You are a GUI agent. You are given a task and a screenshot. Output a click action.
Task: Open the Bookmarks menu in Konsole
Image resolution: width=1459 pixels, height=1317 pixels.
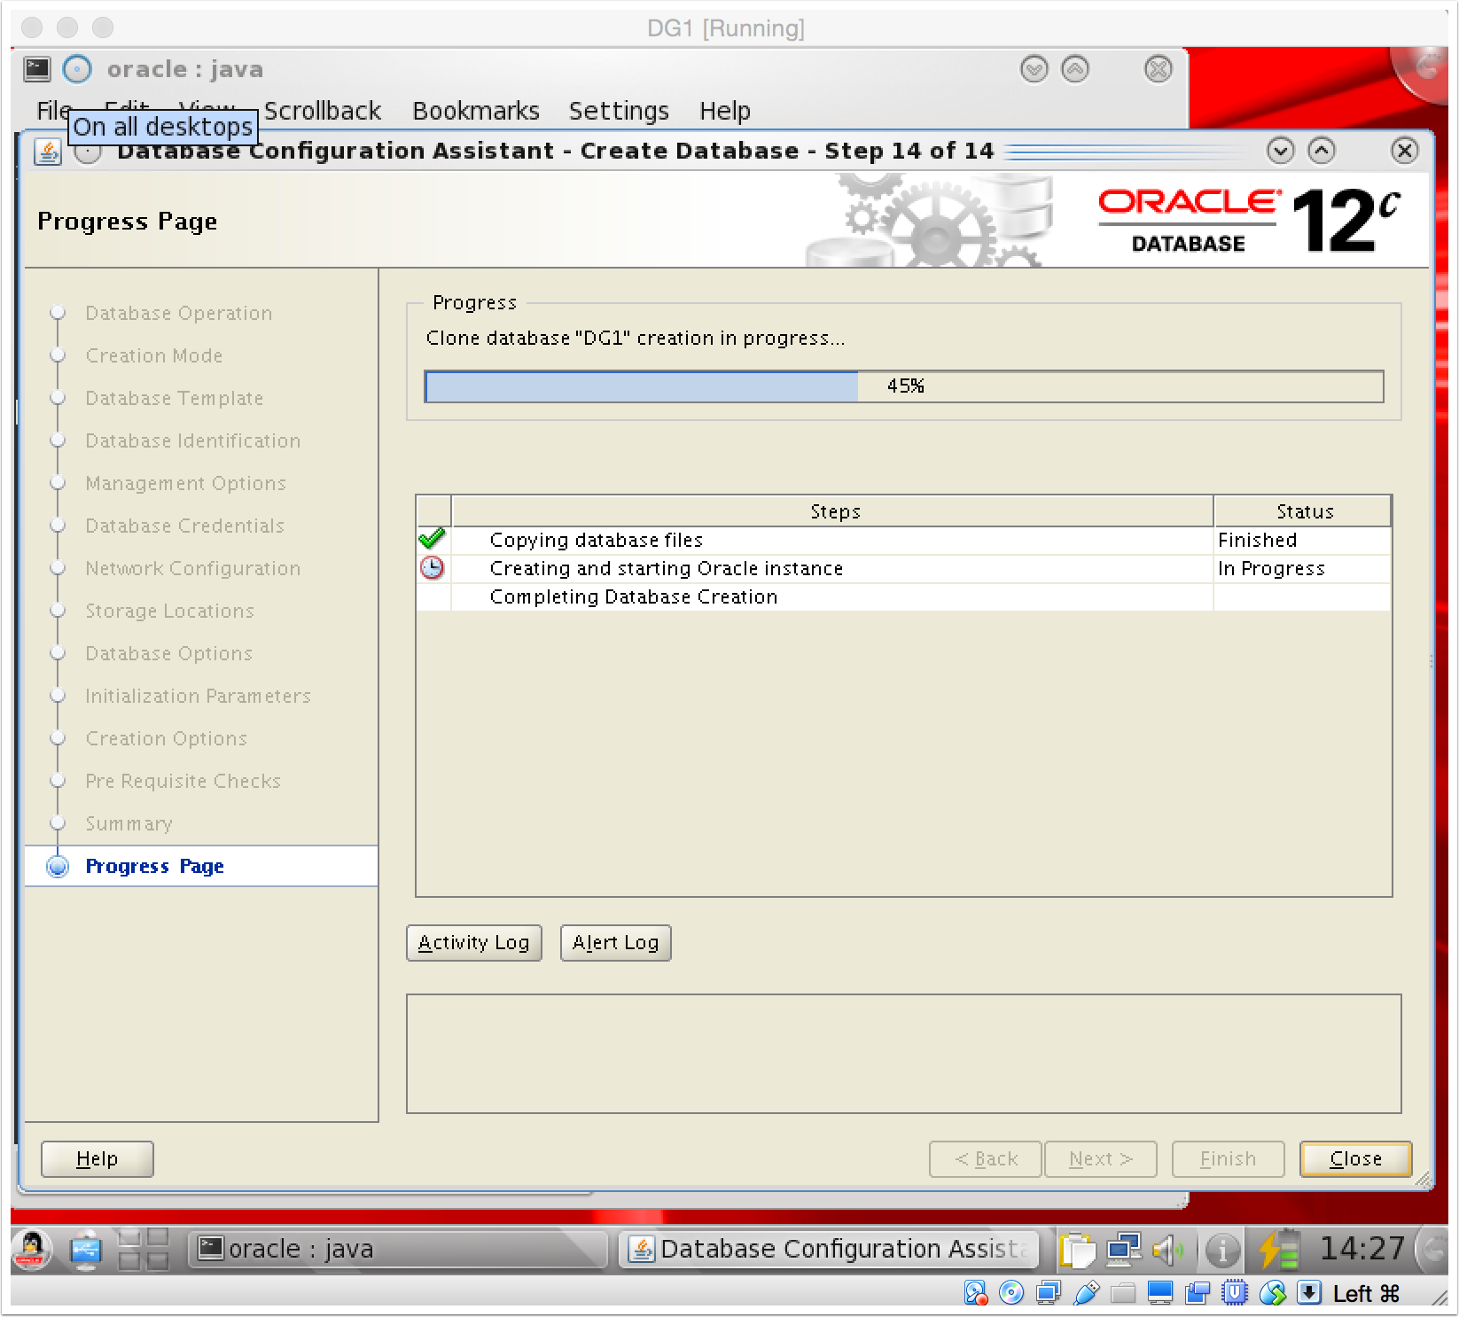[476, 111]
